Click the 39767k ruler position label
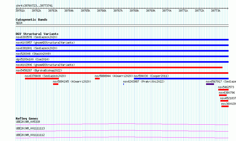Viewport: 236px width, 141px height. [118, 11]
